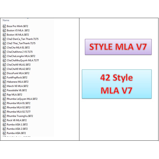Select file name Bosa Pro Minh.S872
The image size is (159, 159).
coord(18,26)
